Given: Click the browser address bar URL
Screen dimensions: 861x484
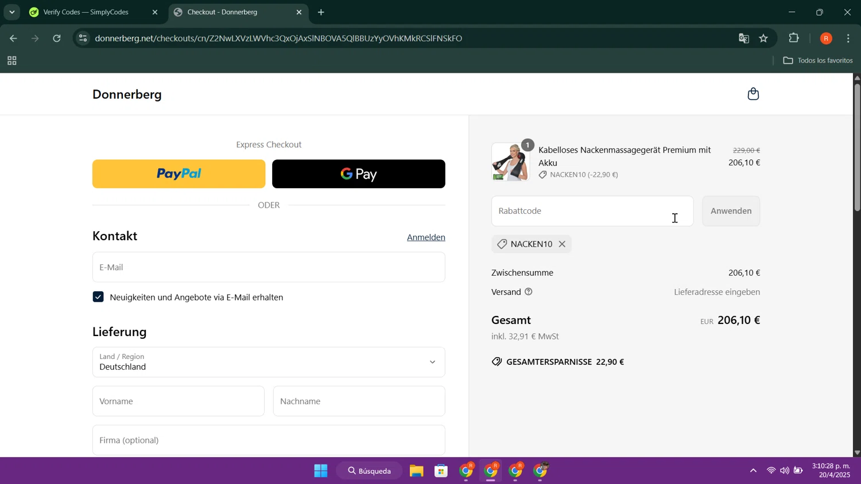Looking at the screenshot, I should click(x=278, y=38).
